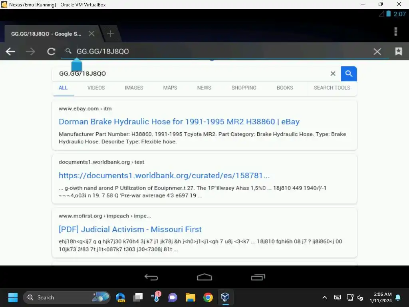Click the Android clock showing 2:07
The image size is (409, 307).
[399, 14]
